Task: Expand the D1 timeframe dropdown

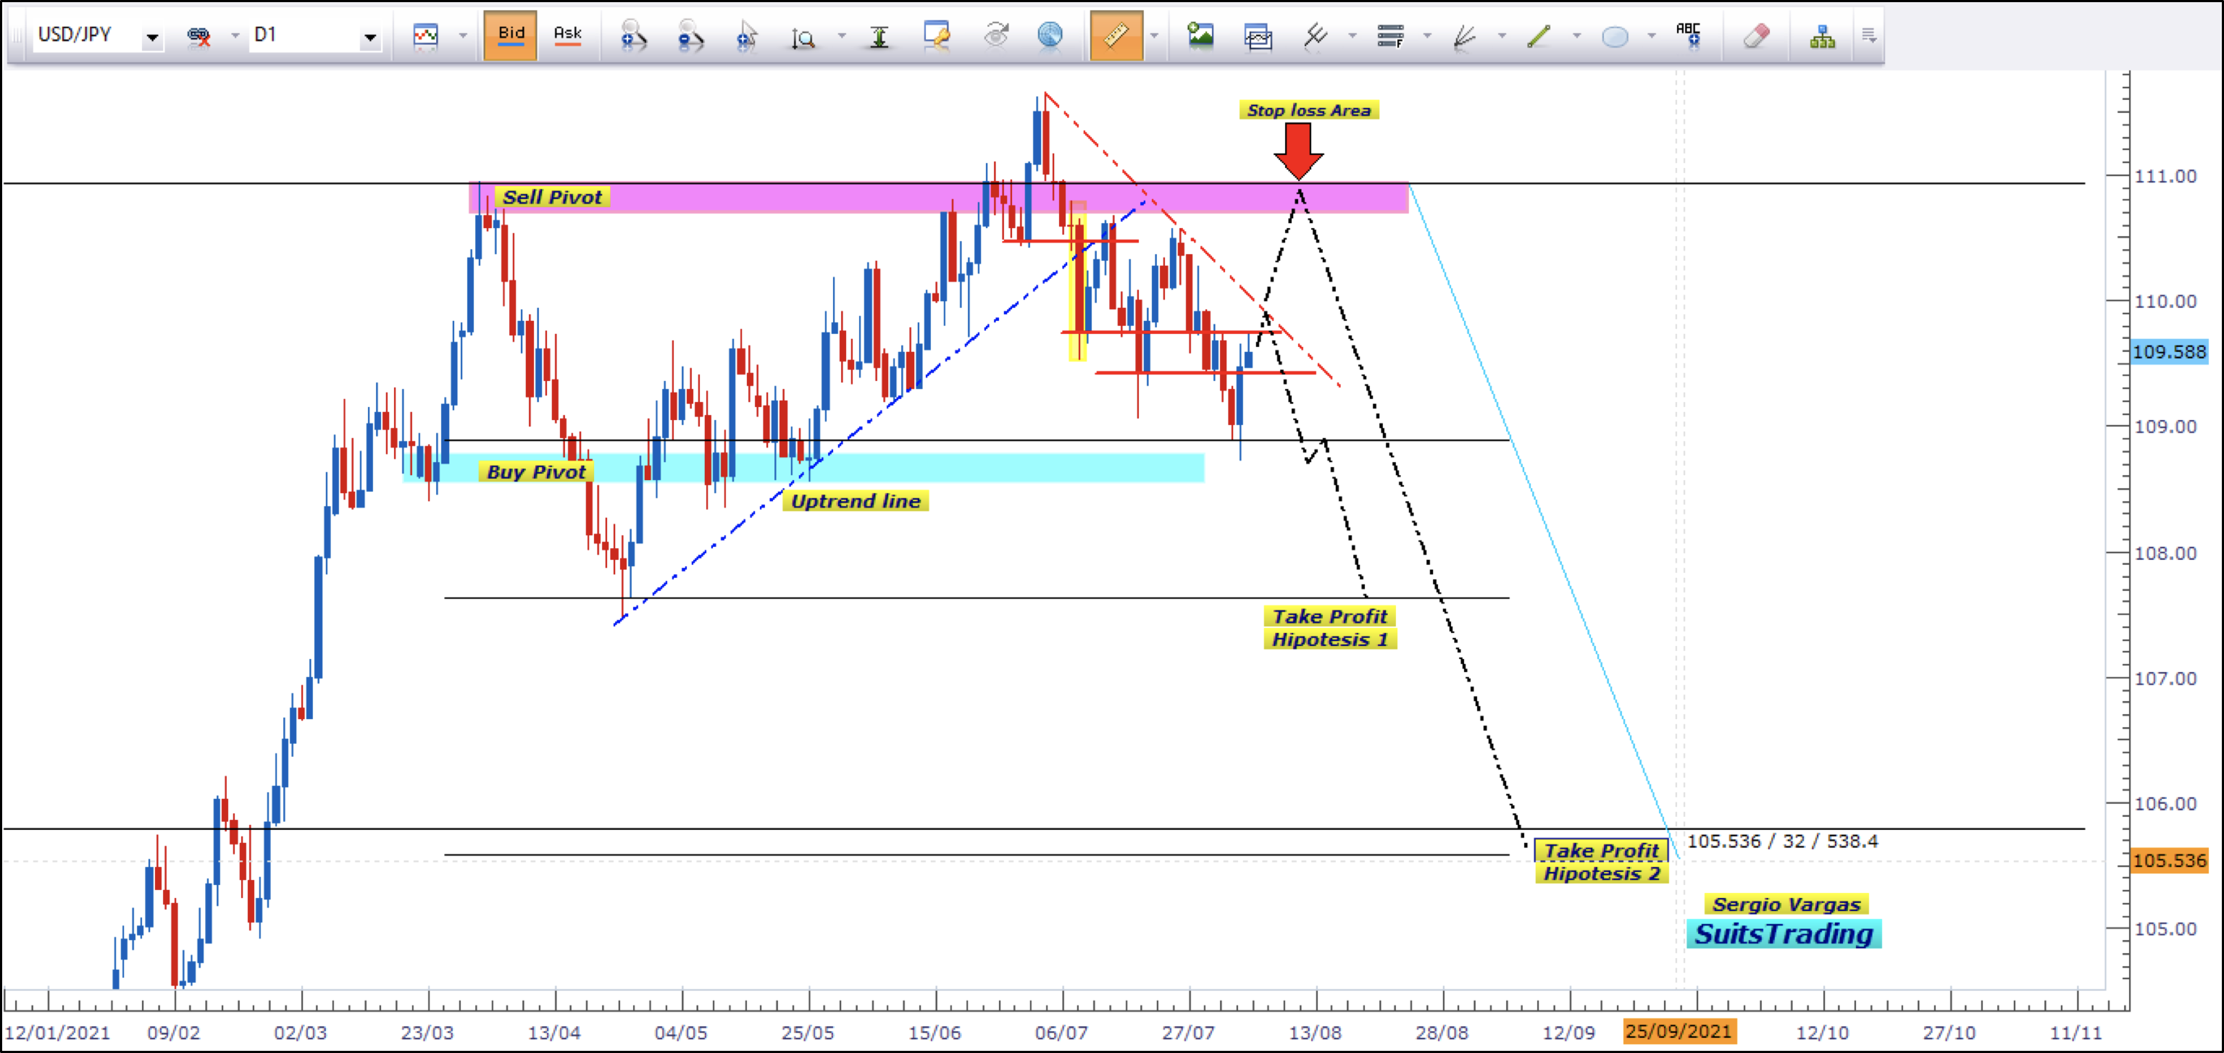Action: point(370,37)
